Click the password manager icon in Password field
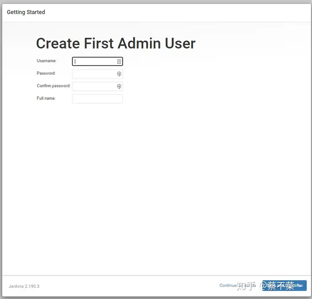Viewport: 312px width, 299px height. (119, 74)
